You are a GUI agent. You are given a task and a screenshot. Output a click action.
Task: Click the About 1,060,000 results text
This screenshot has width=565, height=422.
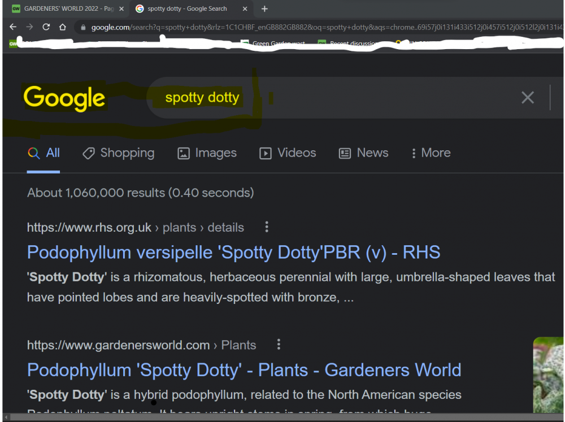(141, 193)
